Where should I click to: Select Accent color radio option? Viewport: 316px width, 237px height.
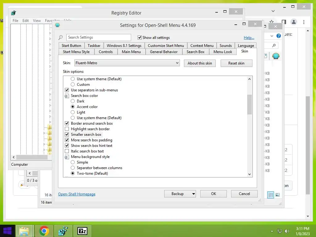coord(73,107)
